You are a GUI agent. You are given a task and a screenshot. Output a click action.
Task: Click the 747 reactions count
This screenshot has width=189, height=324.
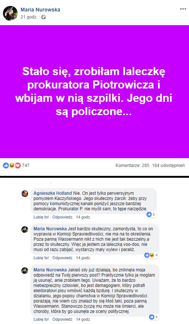(26, 165)
